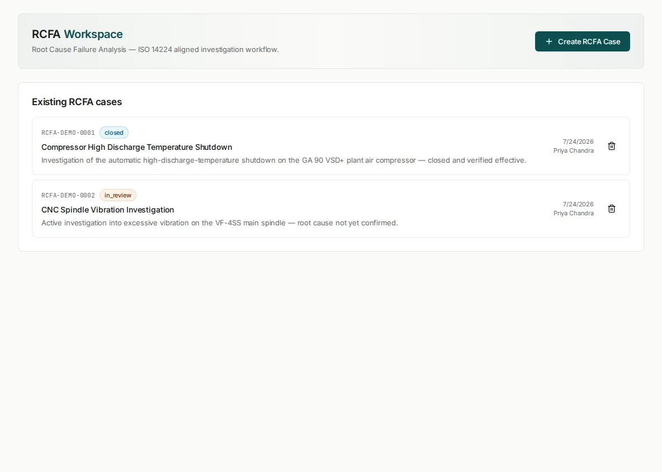662x472 pixels.
Task: Delete the Compressor High Discharge Temperature case
Action: pyautogui.click(x=611, y=146)
